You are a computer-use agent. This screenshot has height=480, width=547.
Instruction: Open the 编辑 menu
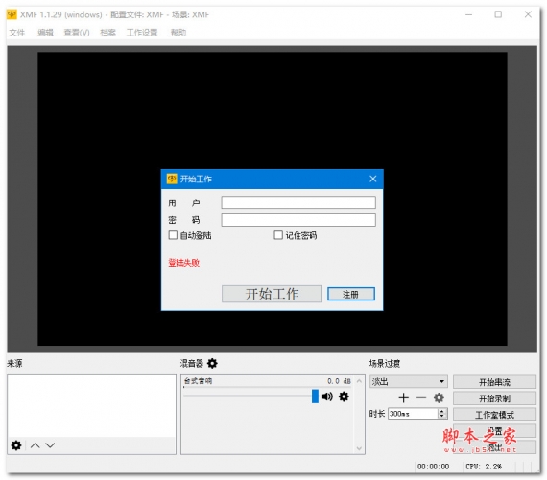(x=45, y=33)
